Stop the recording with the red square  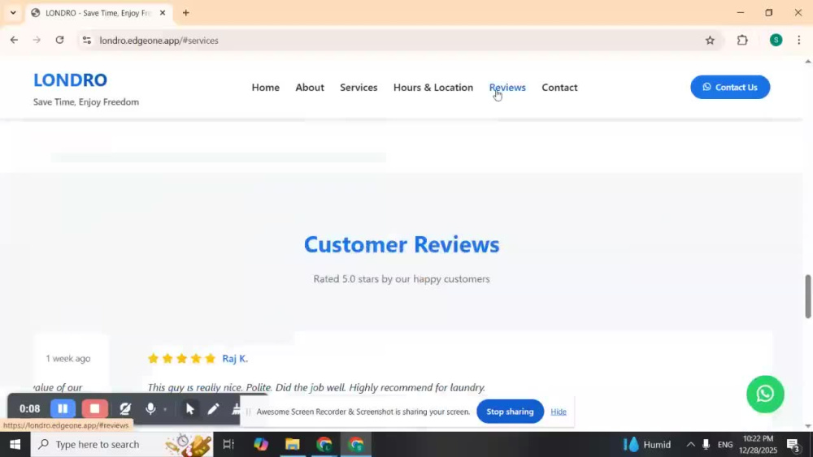coord(94,409)
